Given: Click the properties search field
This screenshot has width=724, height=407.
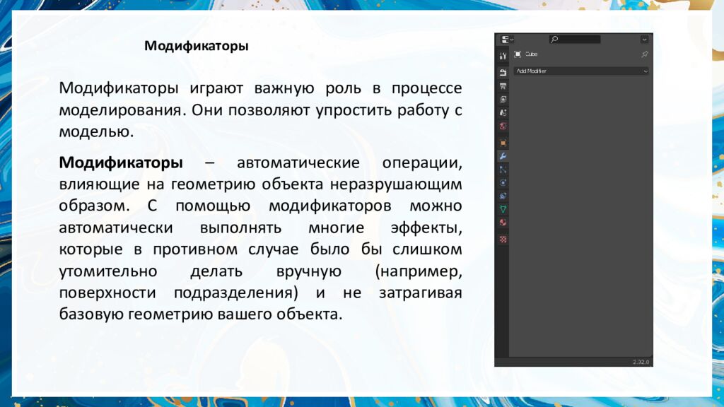Looking at the screenshot, I should (576, 40).
